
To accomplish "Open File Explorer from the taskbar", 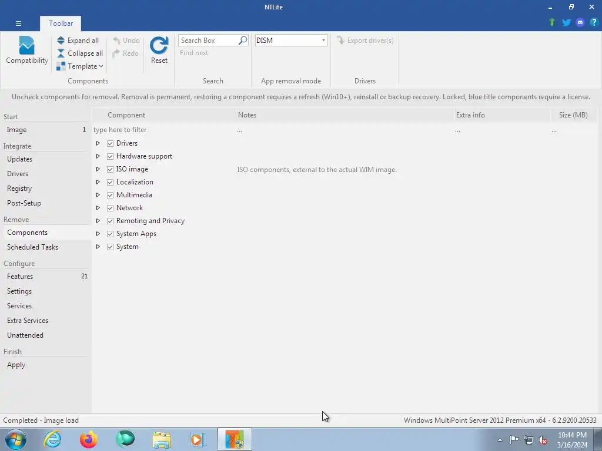I will [162, 439].
